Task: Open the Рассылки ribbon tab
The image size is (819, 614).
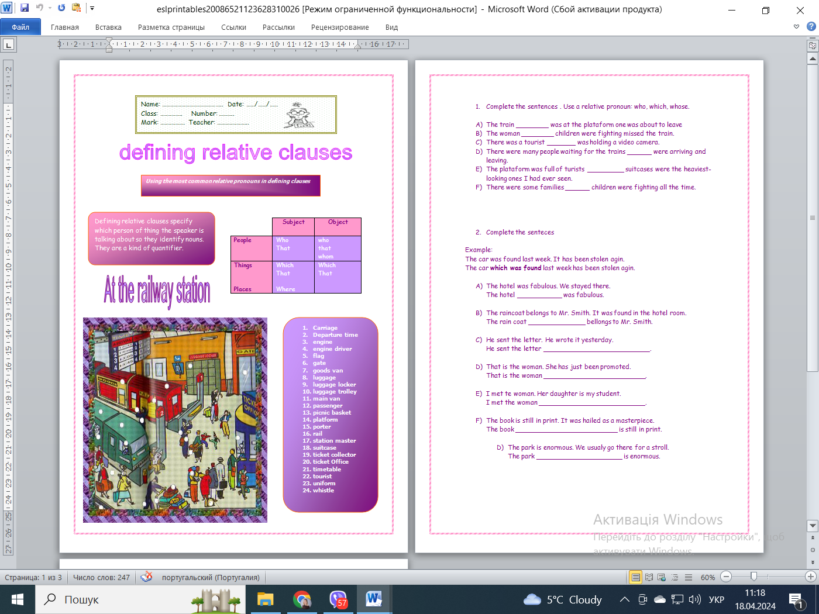Action: click(278, 27)
